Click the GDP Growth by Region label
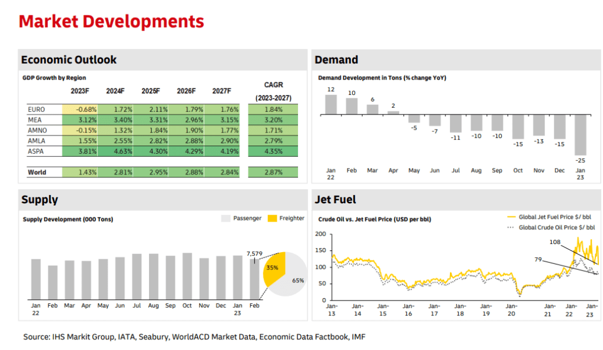Image resolution: width=603 pixels, height=350 pixels. pos(54,78)
